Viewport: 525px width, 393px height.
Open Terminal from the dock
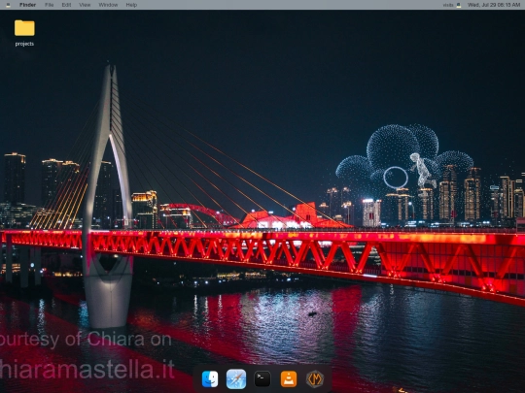(x=262, y=379)
